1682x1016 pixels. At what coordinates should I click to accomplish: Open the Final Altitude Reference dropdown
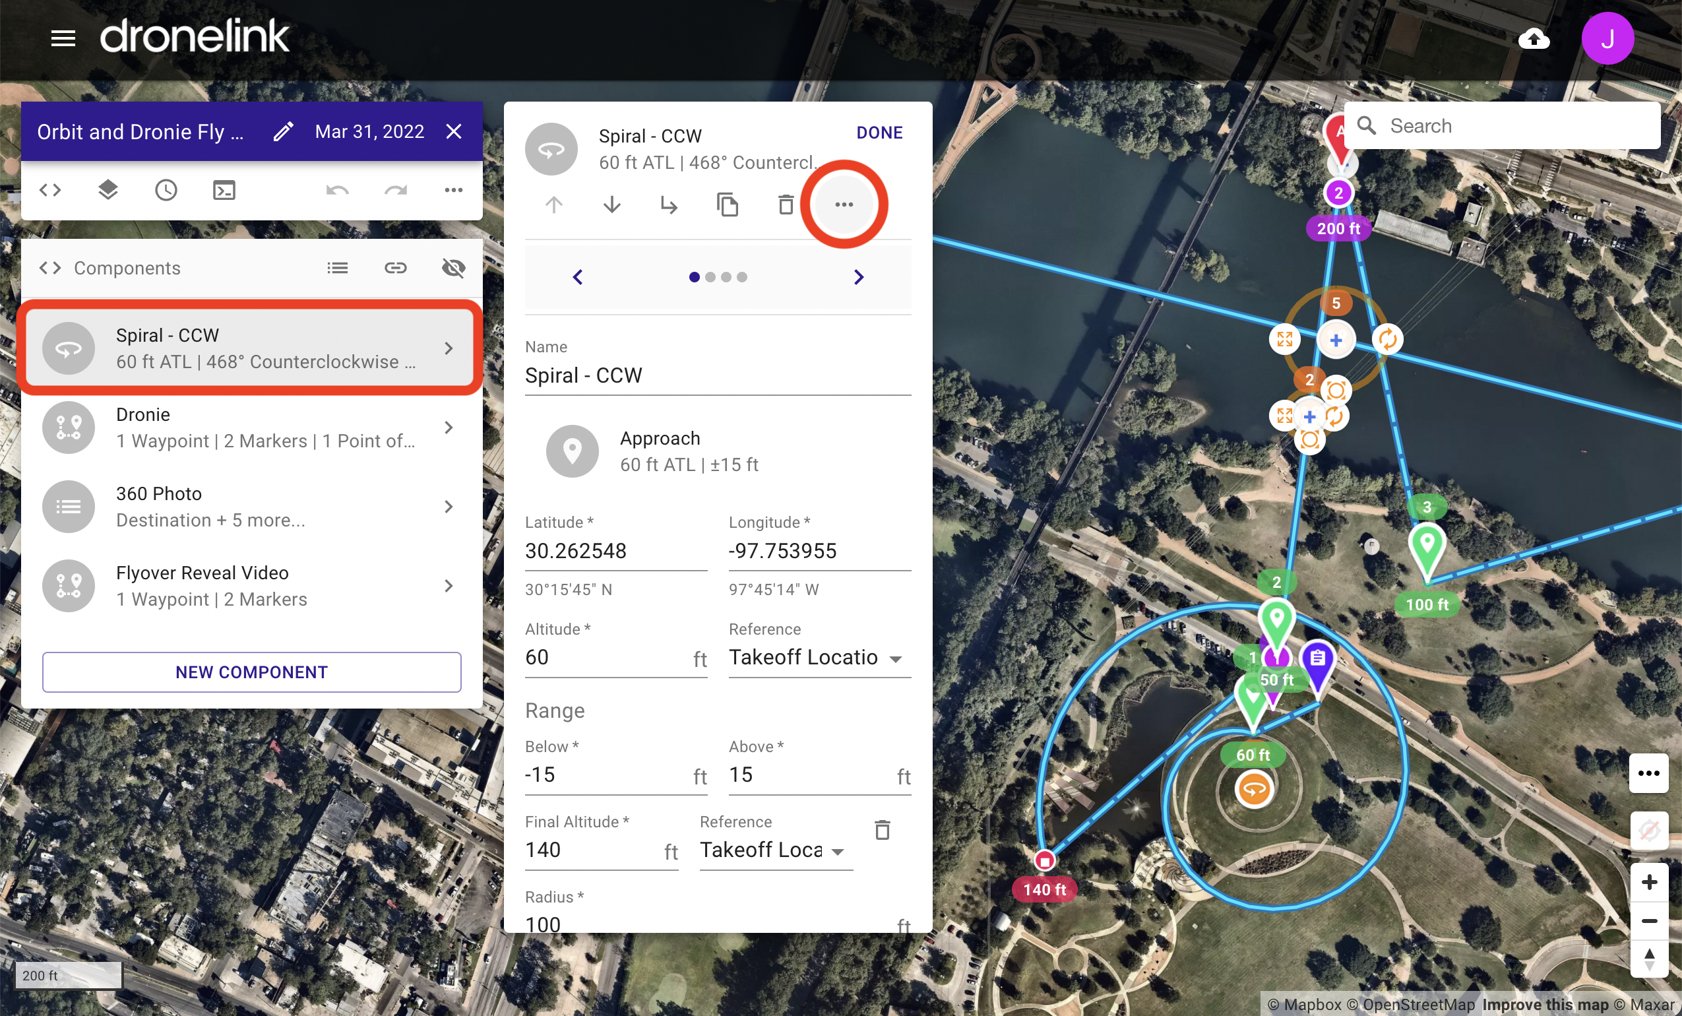click(x=776, y=850)
